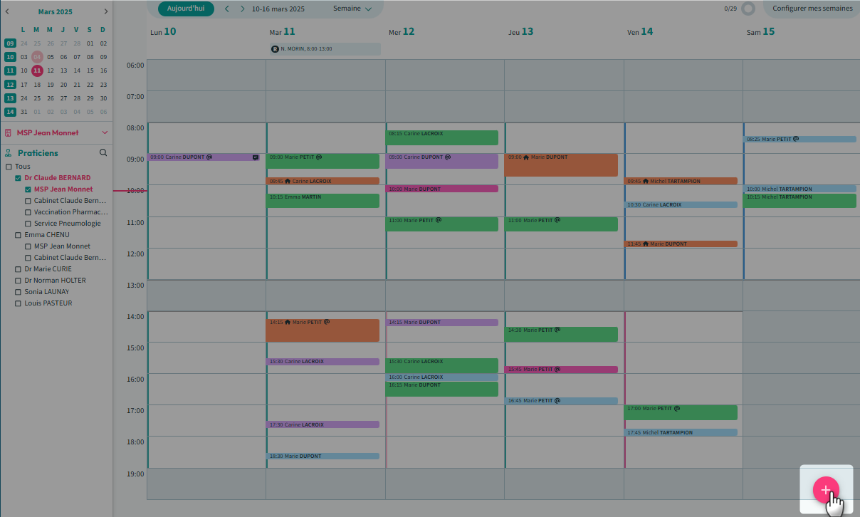
Task: Select week 12 in the mini calendar
Action: (x=10, y=84)
